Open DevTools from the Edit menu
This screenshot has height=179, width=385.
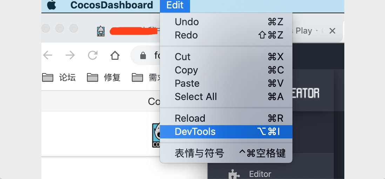tap(226, 132)
